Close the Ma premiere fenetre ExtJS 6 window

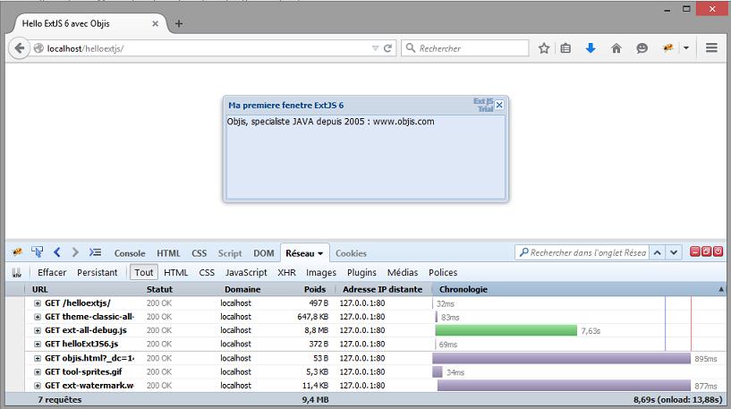point(499,105)
